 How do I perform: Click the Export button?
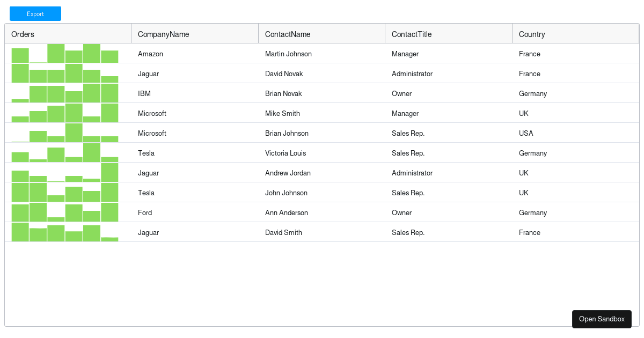[35, 13]
